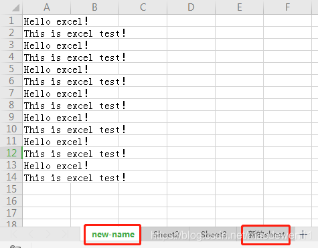Click empty cell F14
The width and height of the screenshot is (318, 248).
(288, 177)
